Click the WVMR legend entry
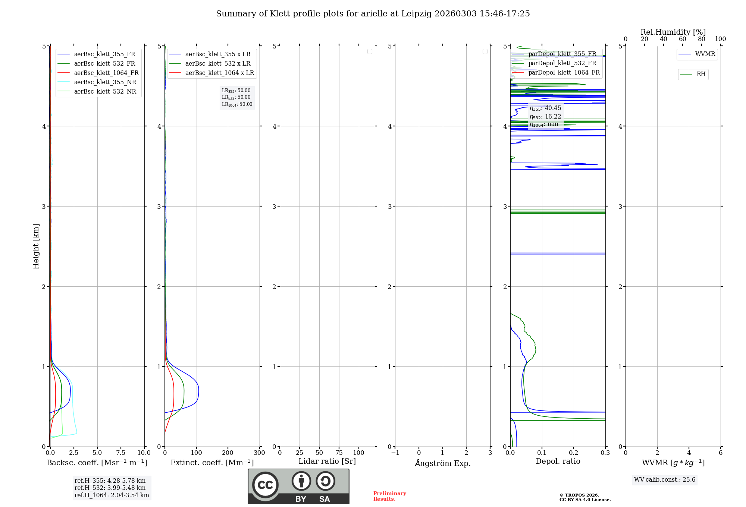The height and width of the screenshot is (507, 746). tap(705, 54)
